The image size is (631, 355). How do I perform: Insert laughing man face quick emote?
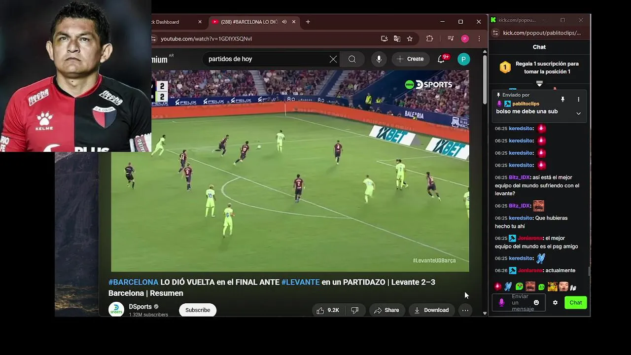tap(530, 286)
